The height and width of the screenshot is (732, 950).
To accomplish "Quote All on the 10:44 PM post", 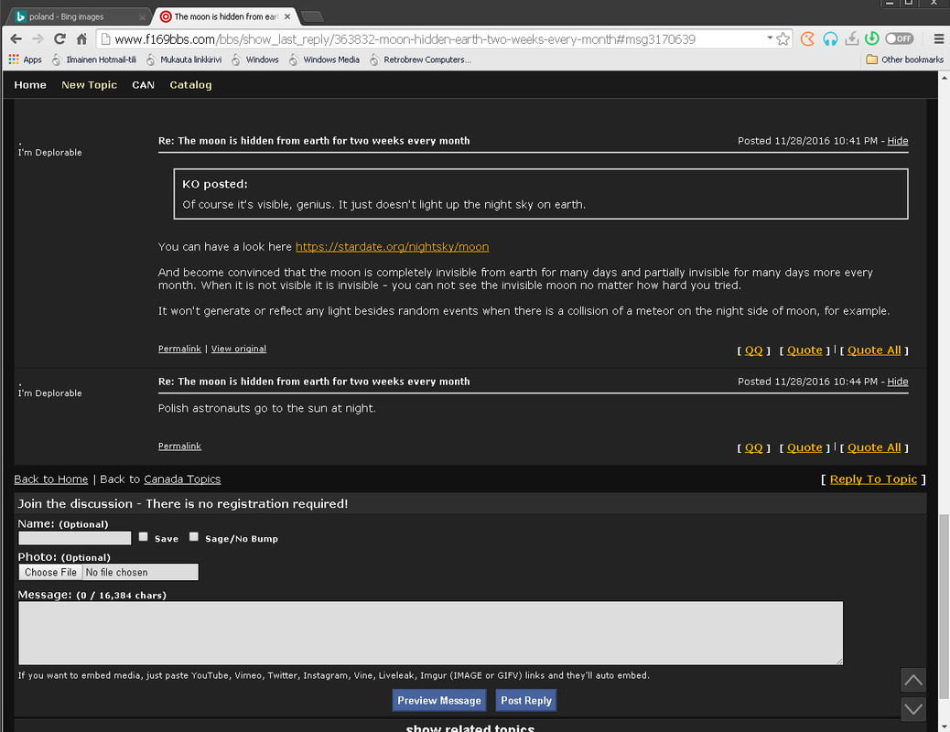I will point(874,447).
